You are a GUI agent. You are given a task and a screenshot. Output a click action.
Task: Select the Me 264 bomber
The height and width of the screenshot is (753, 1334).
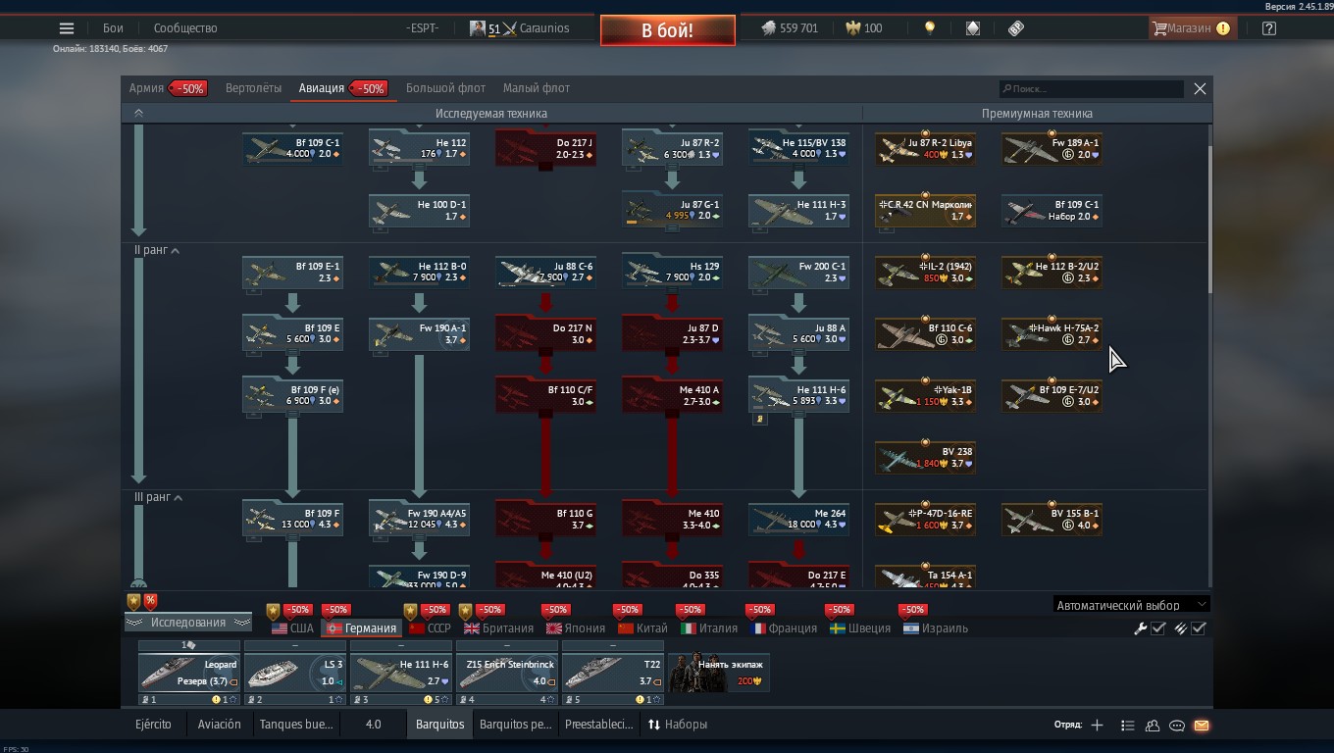tap(799, 520)
